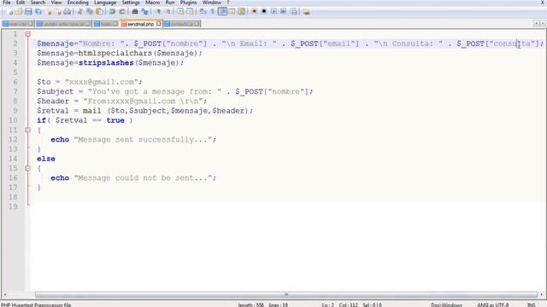Toggle the highlighted indent guide icon
The width and height of the screenshot is (547, 307).
222,12
